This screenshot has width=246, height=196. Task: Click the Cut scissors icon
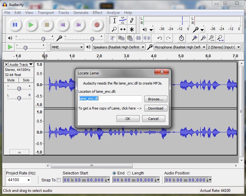pyautogui.click(x=112, y=38)
